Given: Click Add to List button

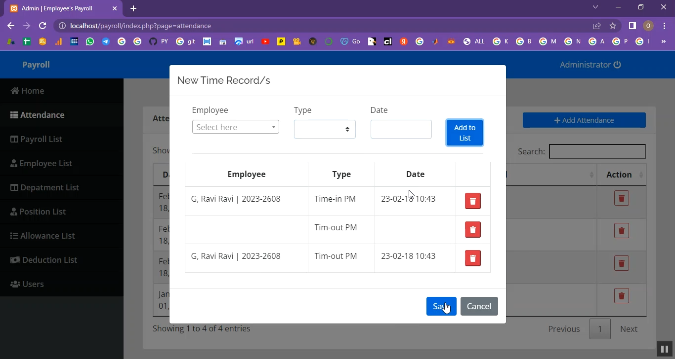Looking at the screenshot, I should point(464,133).
